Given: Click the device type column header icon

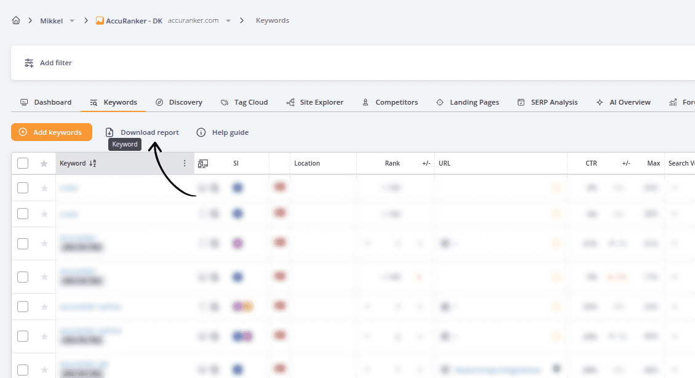Looking at the screenshot, I should pyautogui.click(x=203, y=164).
